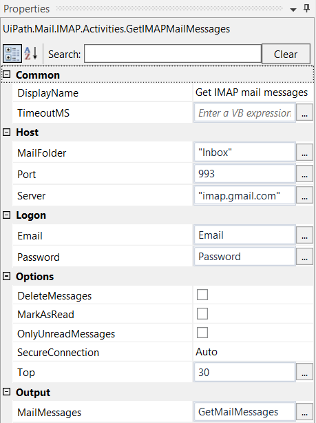Open expression editor for Password
Screen dimensions: 316x423
point(304,257)
